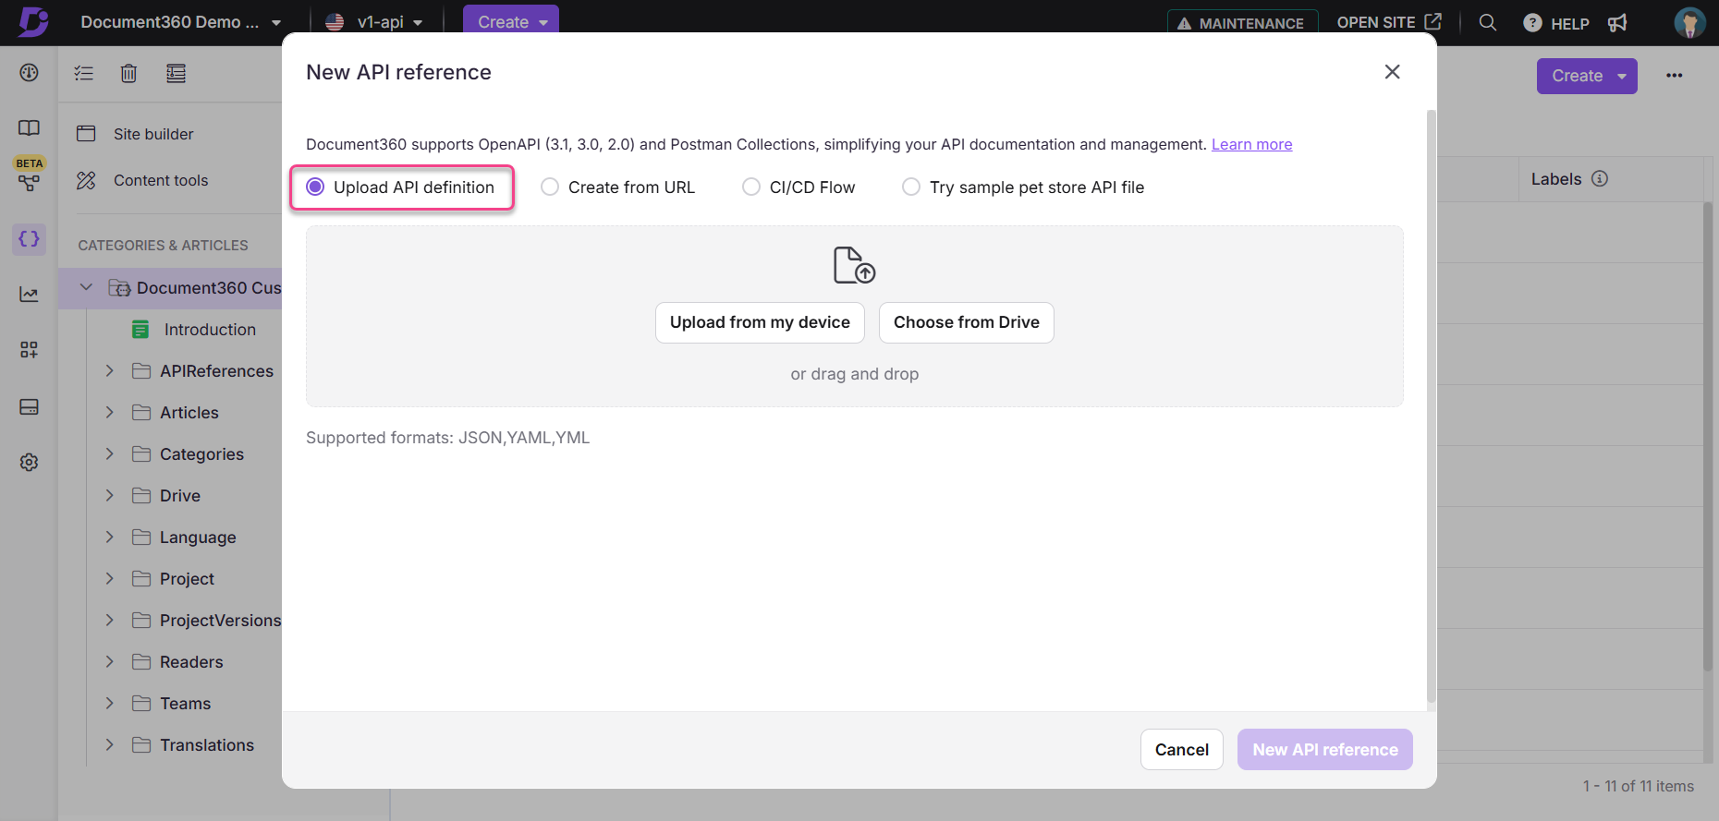Expand the Drive folder chevron

(109, 496)
